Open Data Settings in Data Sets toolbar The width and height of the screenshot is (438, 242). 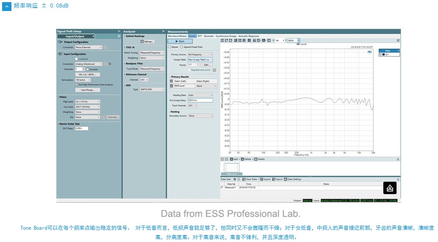click(x=292, y=179)
